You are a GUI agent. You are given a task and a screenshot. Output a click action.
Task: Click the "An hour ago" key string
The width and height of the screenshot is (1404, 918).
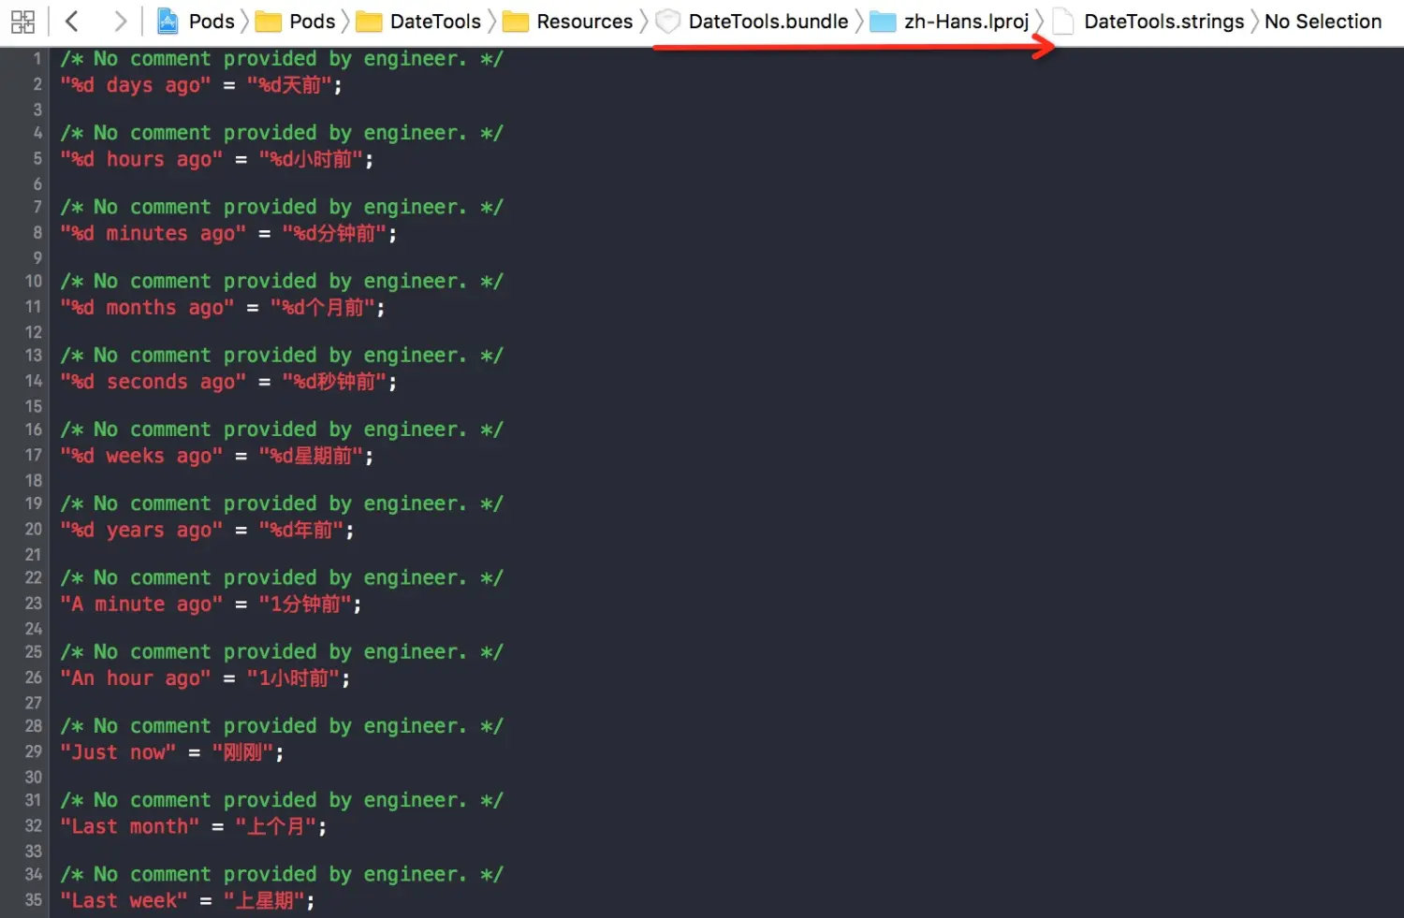(136, 678)
